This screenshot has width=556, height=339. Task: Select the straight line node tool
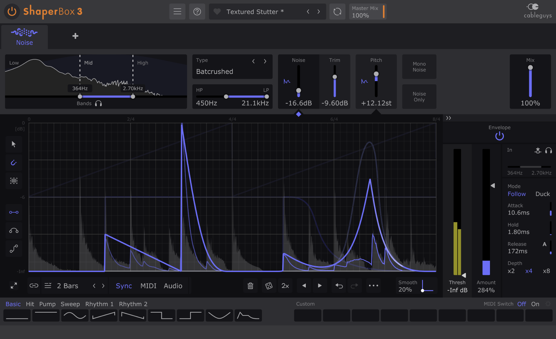14,212
